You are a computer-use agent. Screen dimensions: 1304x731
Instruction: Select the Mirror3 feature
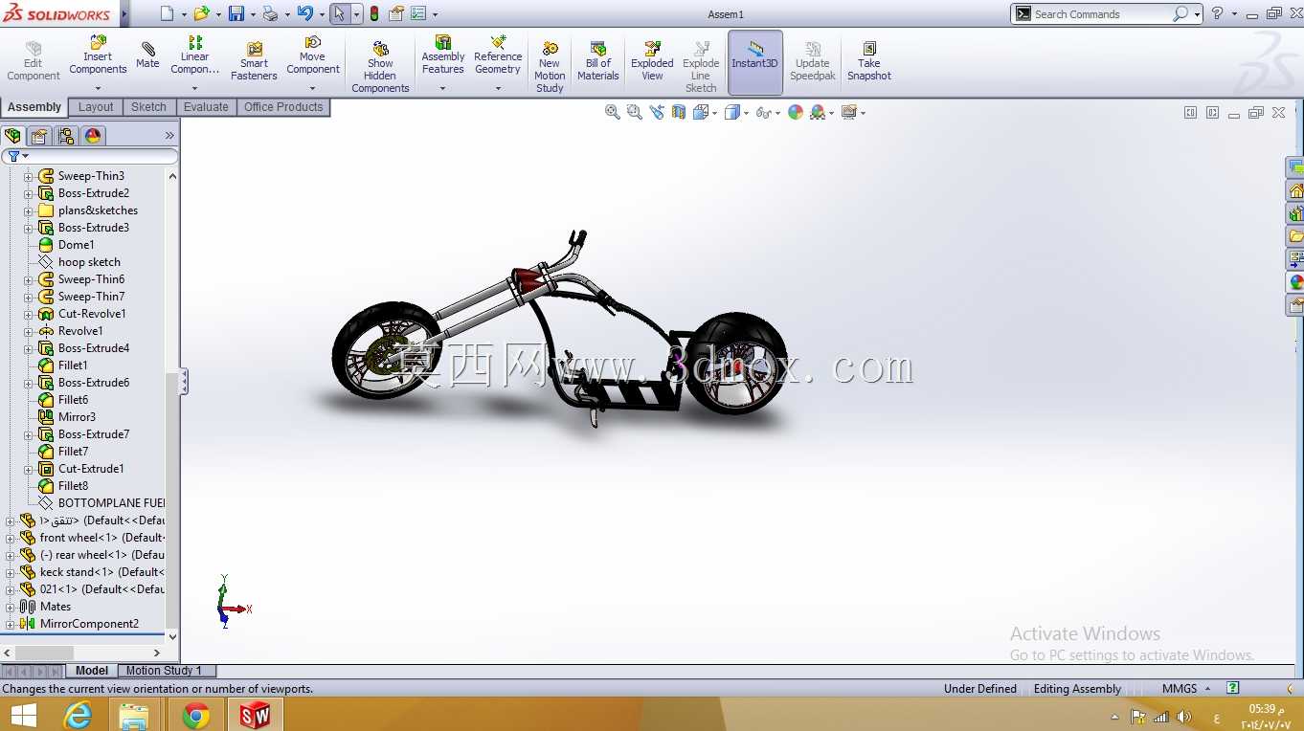77,417
